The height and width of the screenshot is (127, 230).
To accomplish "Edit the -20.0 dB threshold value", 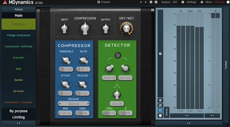I will click(x=66, y=69).
